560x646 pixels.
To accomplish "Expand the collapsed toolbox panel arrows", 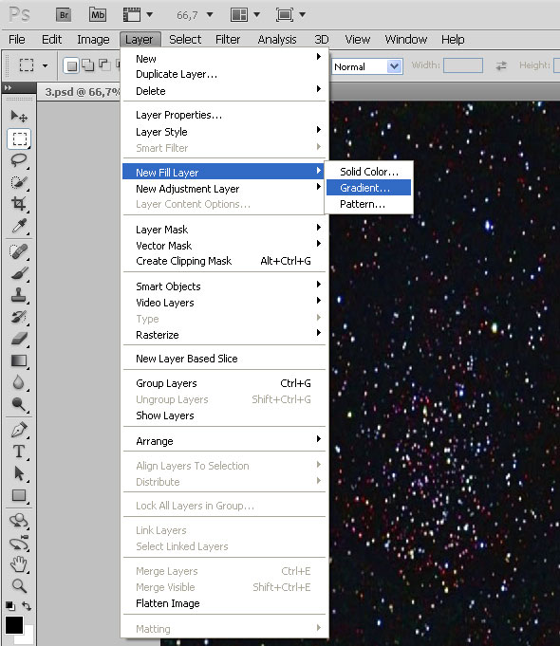I will pyautogui.click(x=8, y=87).
